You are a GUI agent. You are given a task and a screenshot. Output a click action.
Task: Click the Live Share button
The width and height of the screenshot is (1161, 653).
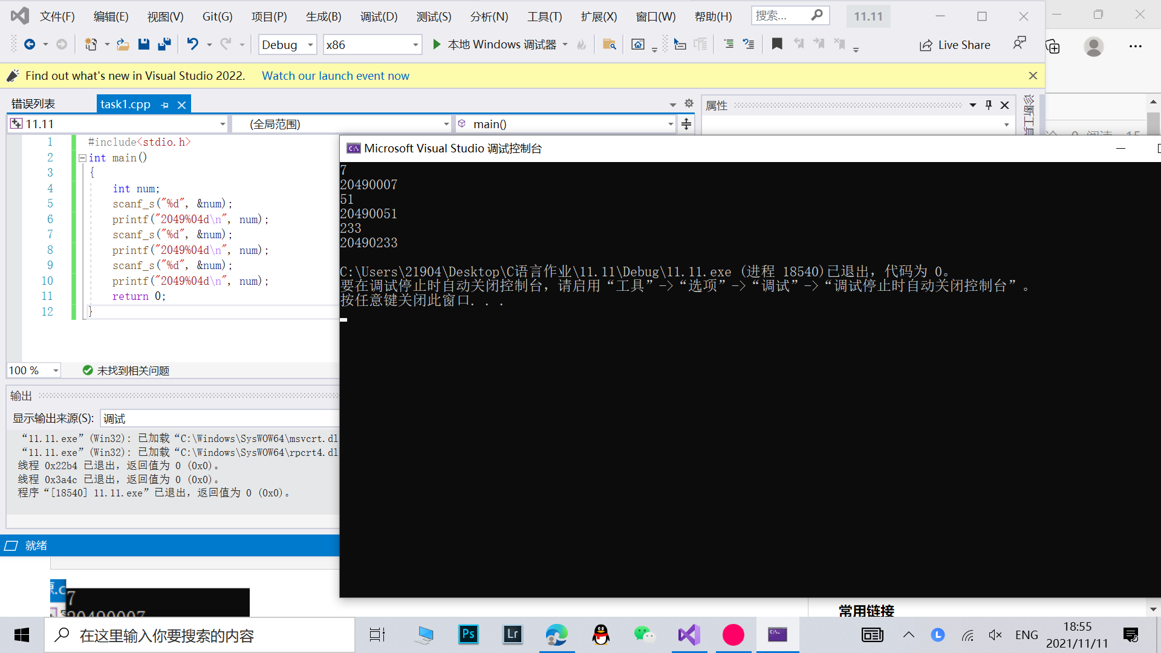point(955,45)
